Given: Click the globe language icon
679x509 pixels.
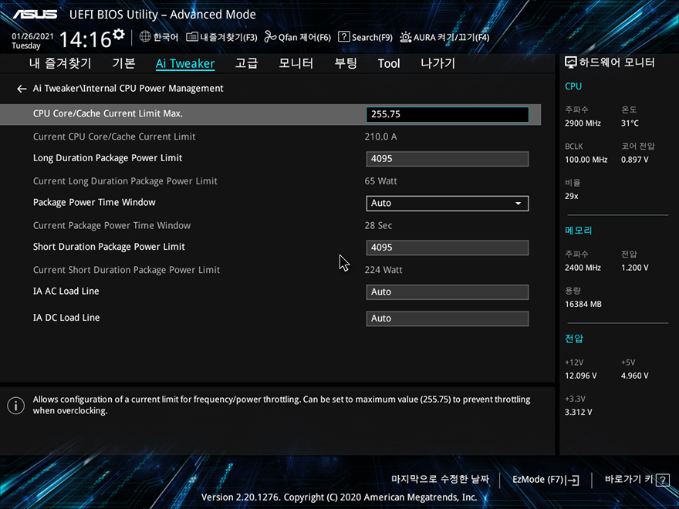Looking at the screenshot, I should tap(145, 37).
